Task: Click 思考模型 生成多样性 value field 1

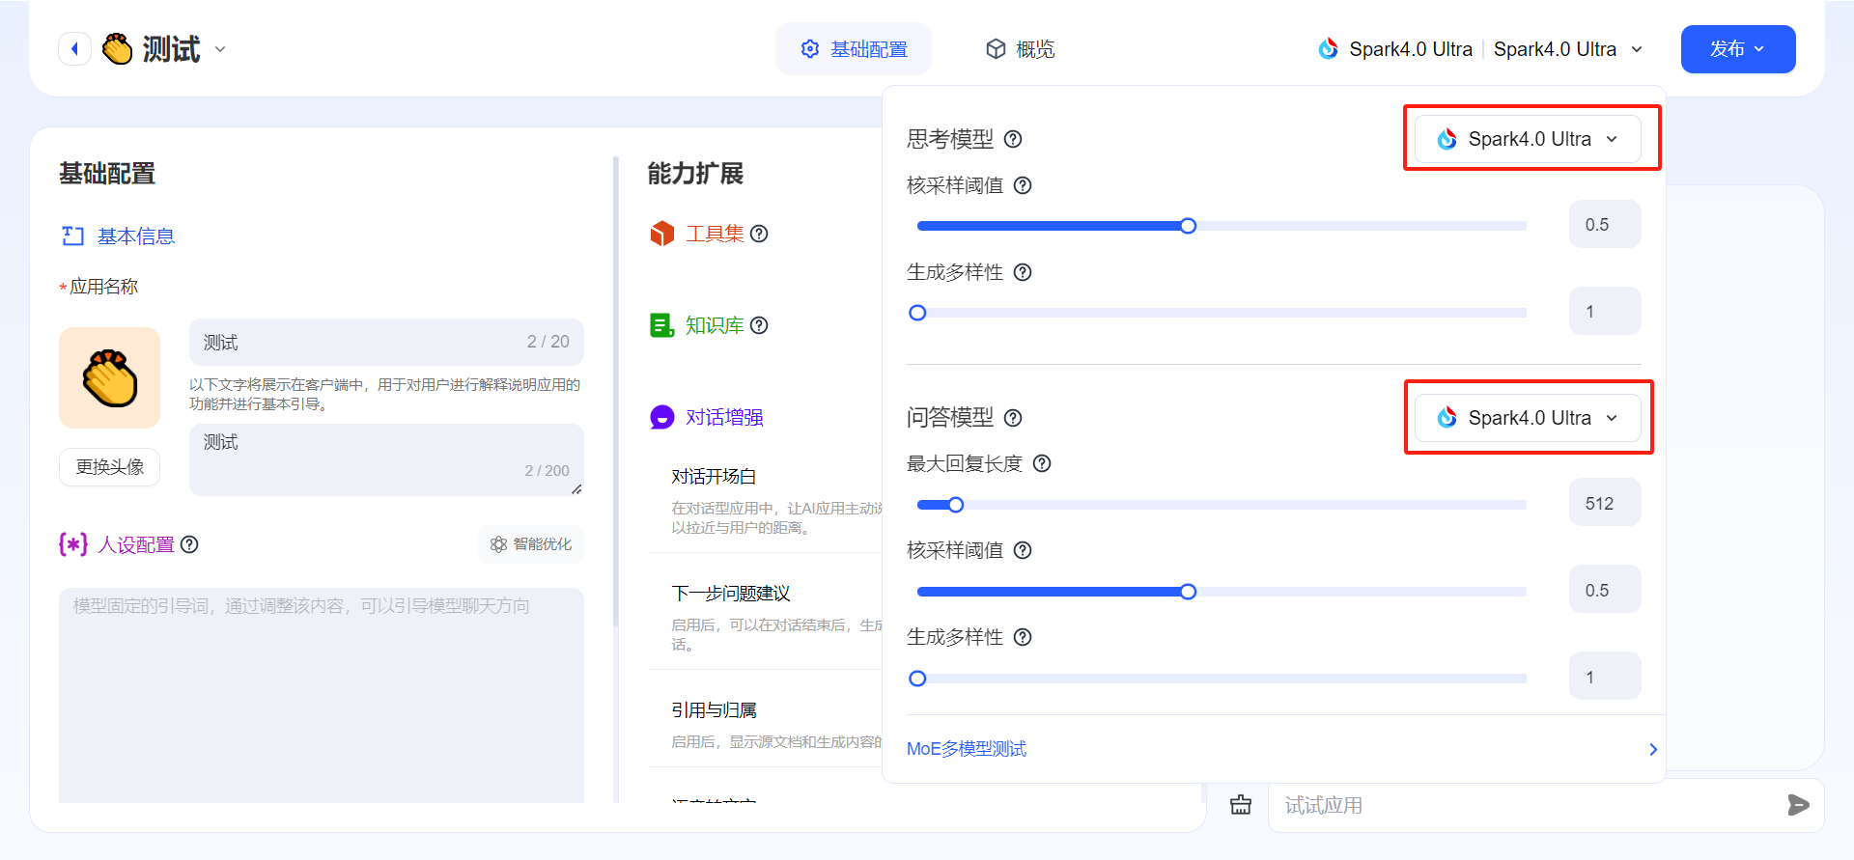Action: click(x=1605, y=311)
